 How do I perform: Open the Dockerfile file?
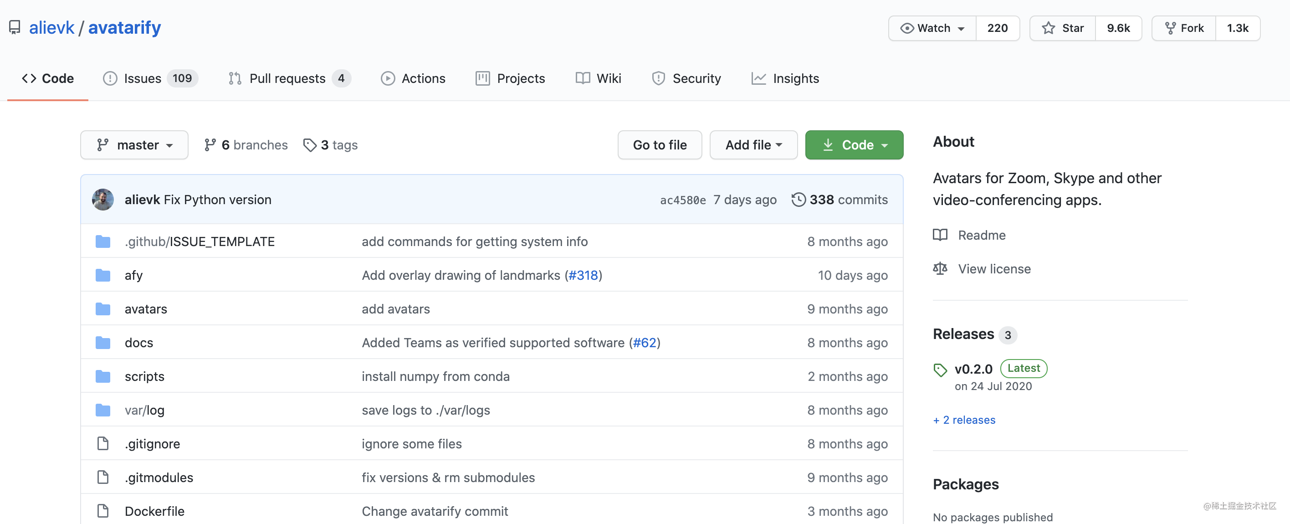tap(154, 511)
